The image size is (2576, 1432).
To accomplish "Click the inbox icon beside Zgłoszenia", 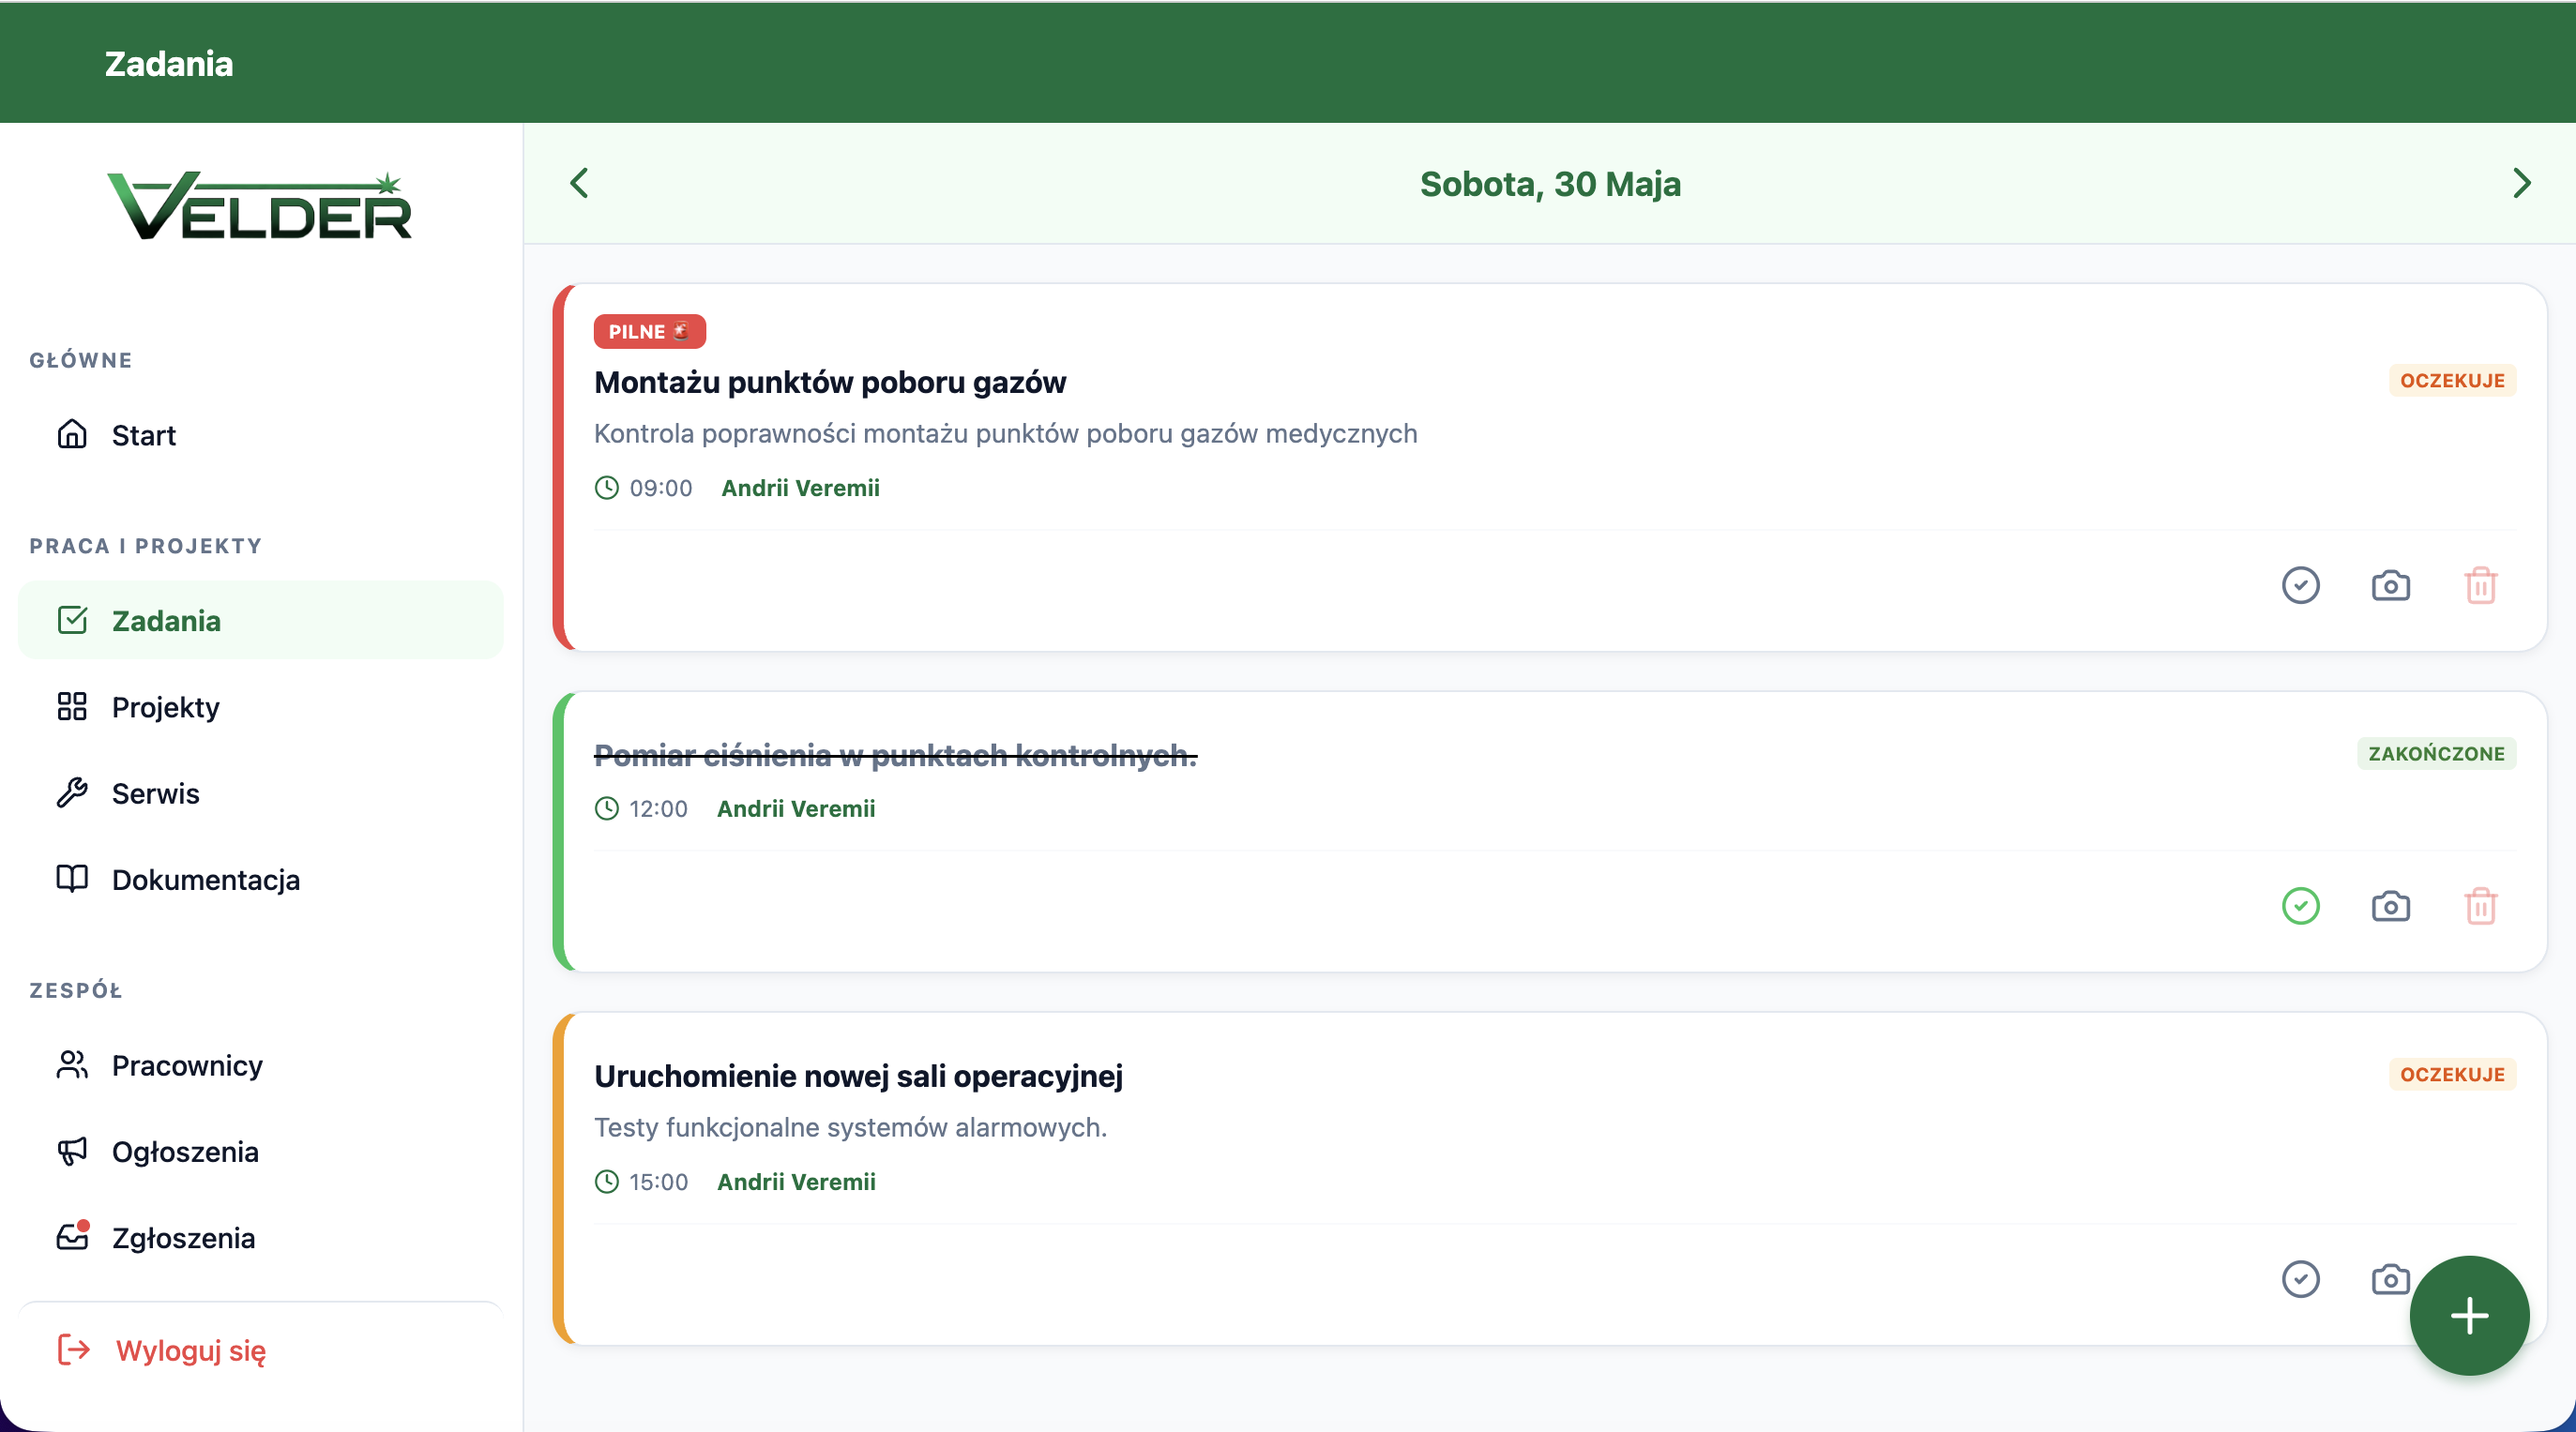I will pyautogui.click(x=72, y=1237).
